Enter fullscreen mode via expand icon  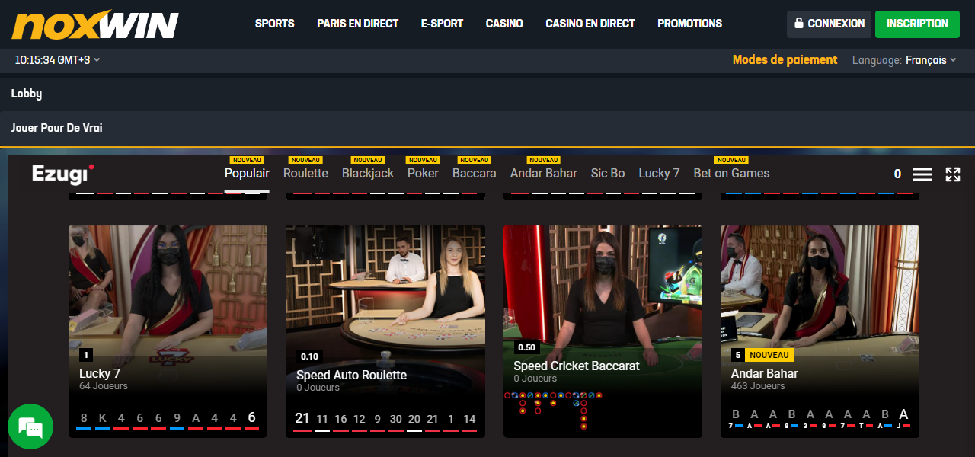tap(953, 174)
